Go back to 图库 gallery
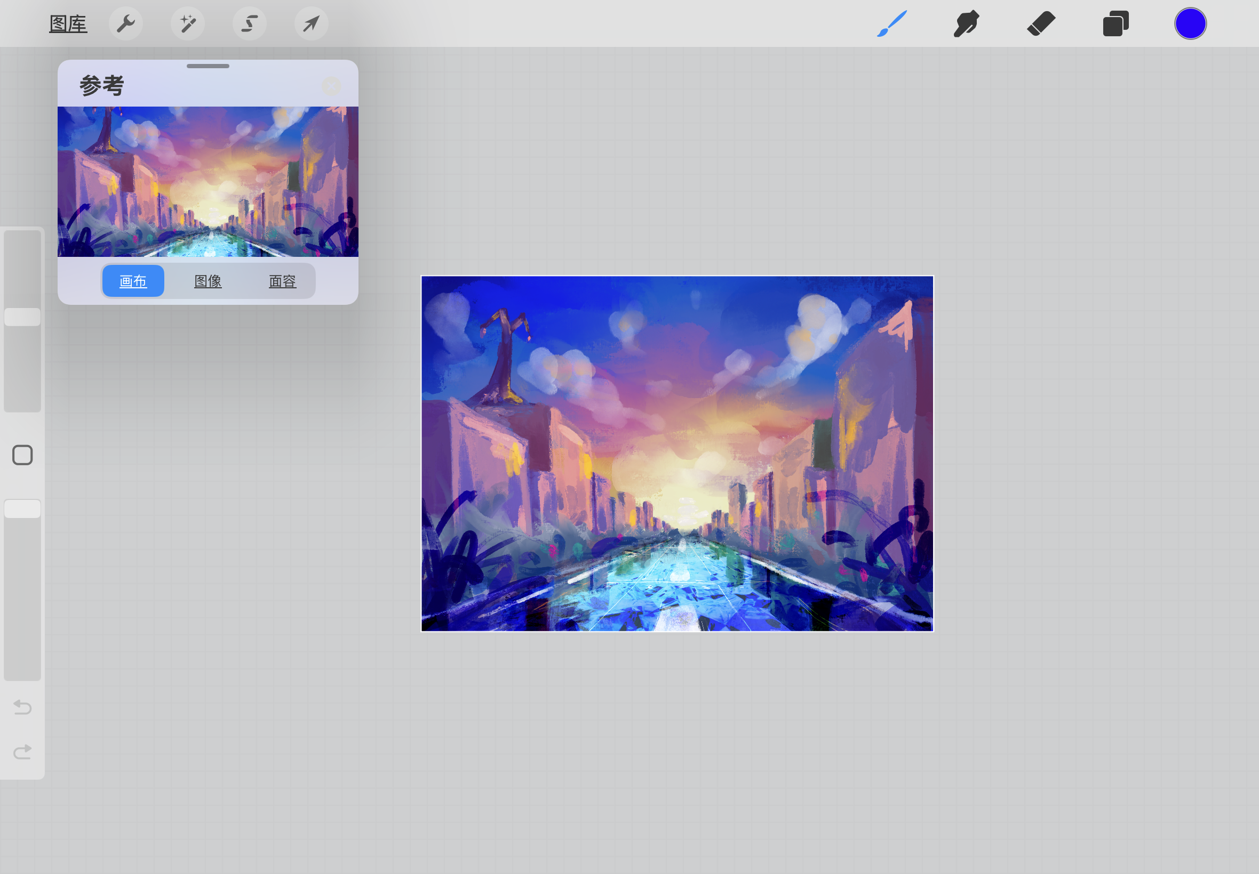This screenshot has width=1259, height=874. tap(68, 23)
